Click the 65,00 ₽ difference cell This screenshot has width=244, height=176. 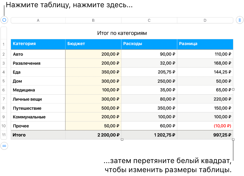click(x=205, y=90)
